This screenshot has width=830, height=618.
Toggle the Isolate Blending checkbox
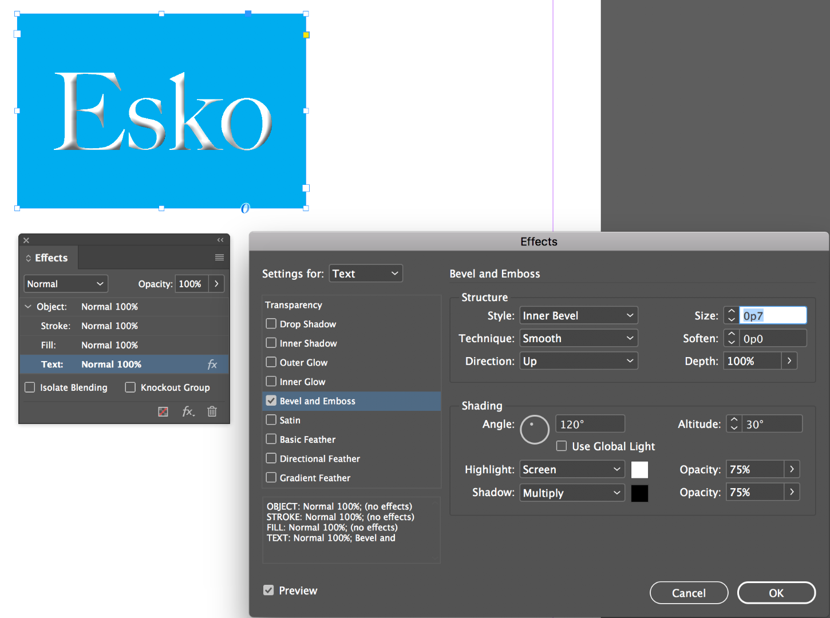(x=30, y=387)
